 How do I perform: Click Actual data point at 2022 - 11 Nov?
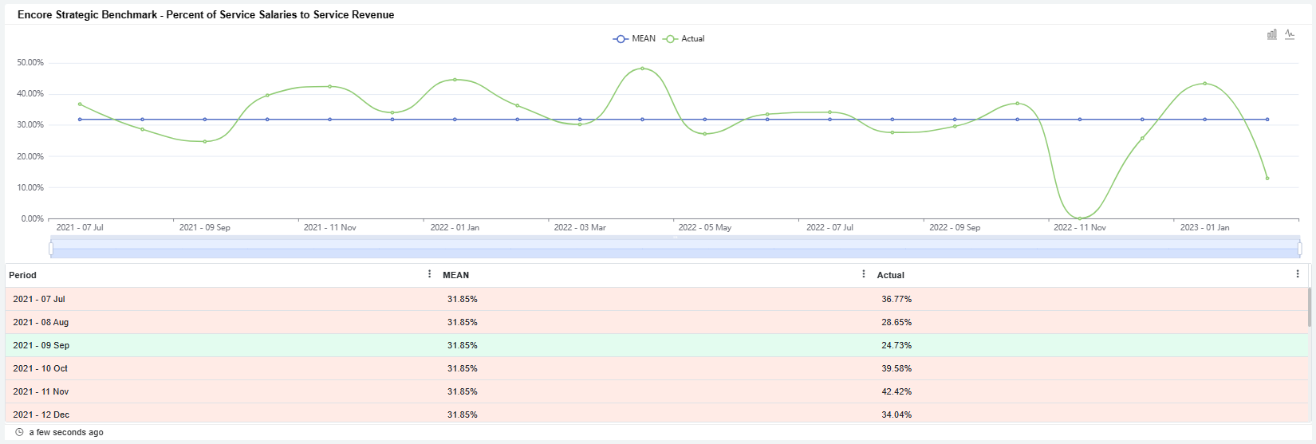[x=1080, y=218]
